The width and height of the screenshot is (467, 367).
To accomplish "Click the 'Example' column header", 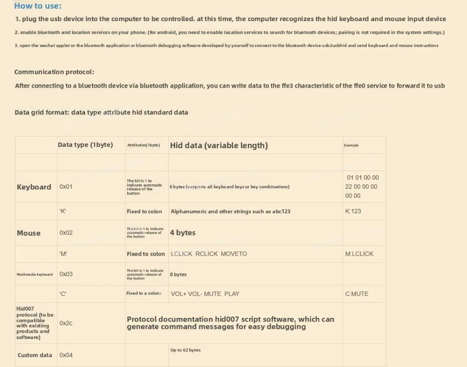I will tap(351, 145).
